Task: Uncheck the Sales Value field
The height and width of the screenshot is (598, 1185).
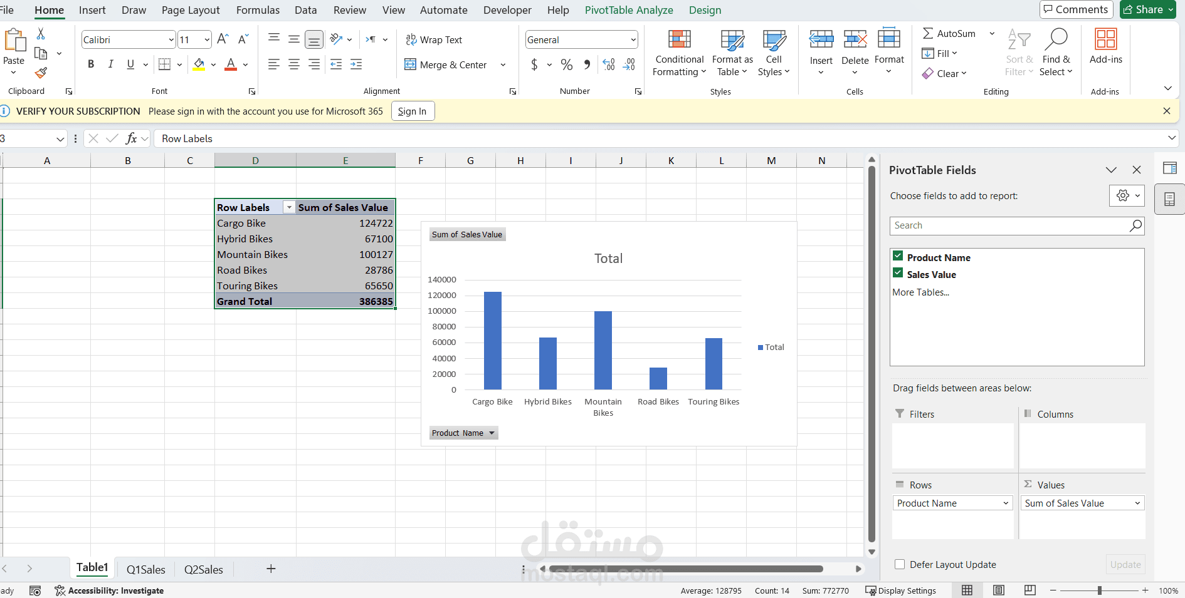Action: 898,272
